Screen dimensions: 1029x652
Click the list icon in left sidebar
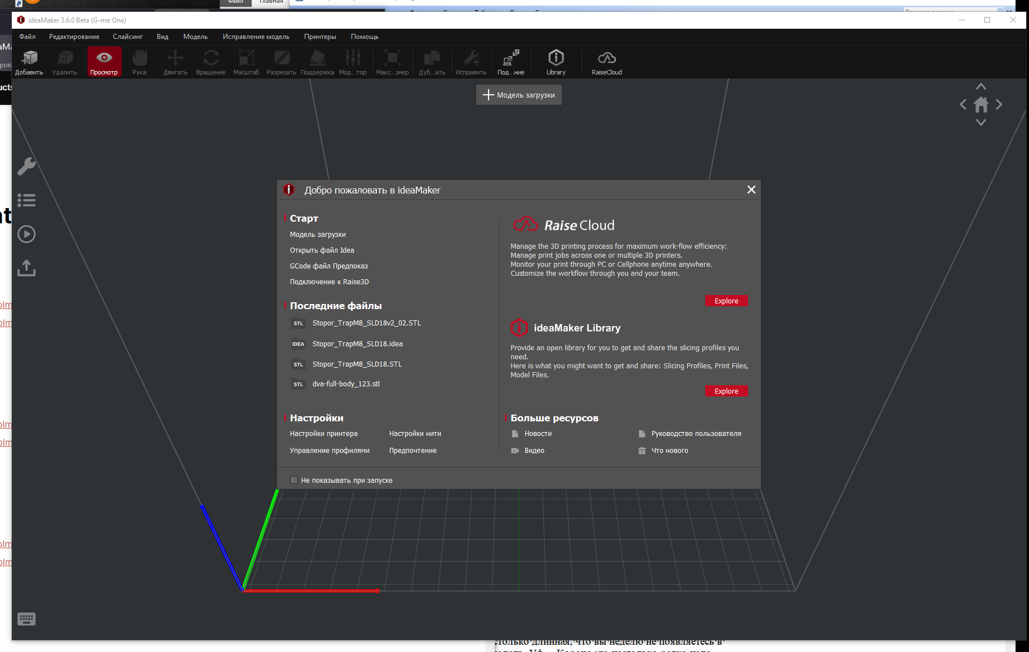(x=27, y=200)
